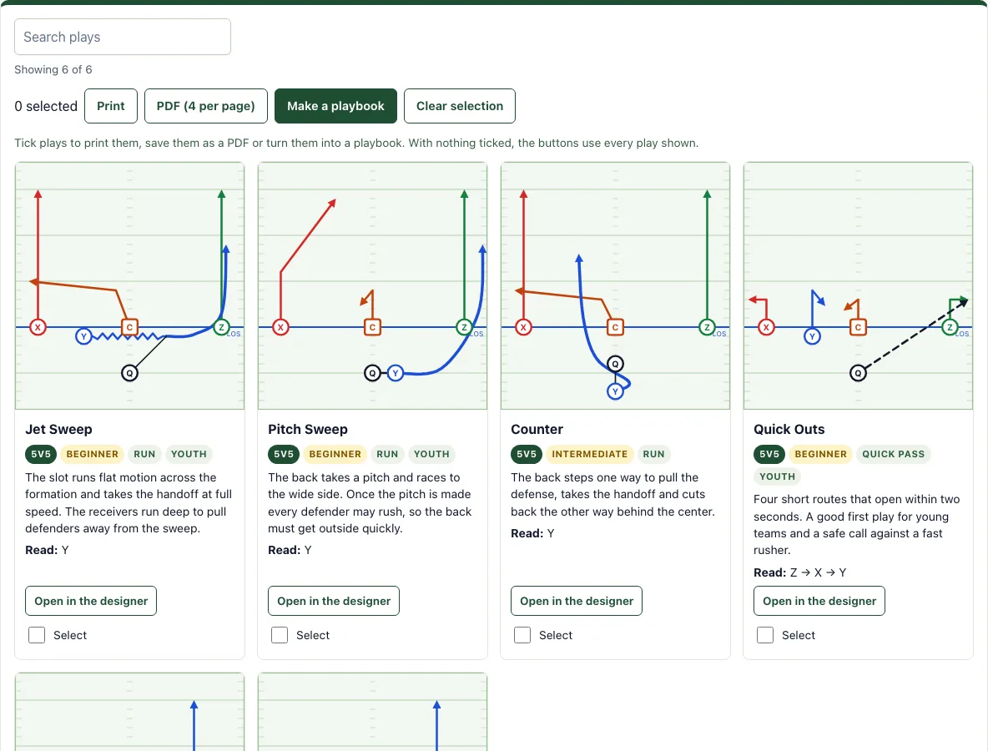Click the Q quarterback marker in Counter diagram
Viewport: 988px width, 751px height.
point(615,364)
